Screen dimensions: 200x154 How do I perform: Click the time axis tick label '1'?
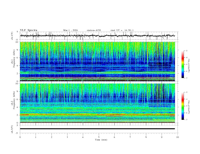point(36,137)
